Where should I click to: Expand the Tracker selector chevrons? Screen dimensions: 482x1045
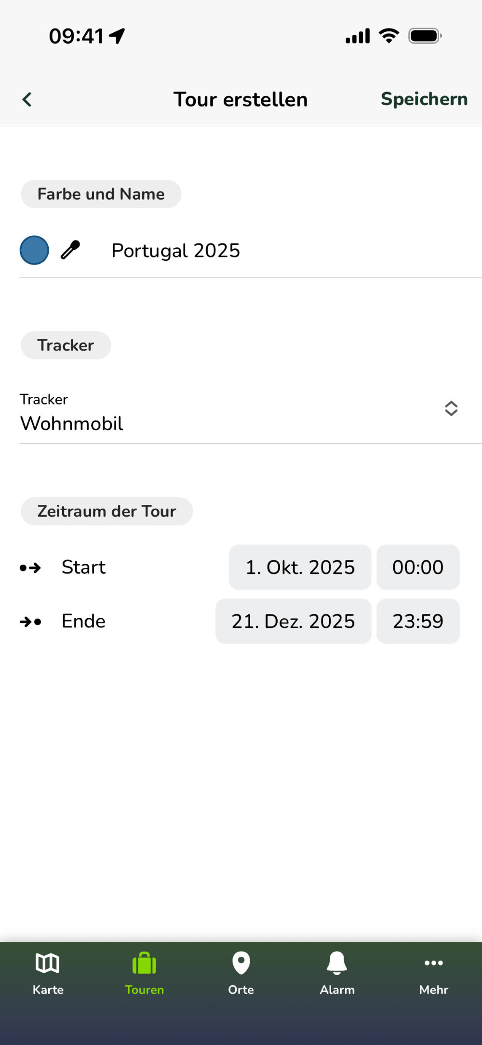coord(451,408)
